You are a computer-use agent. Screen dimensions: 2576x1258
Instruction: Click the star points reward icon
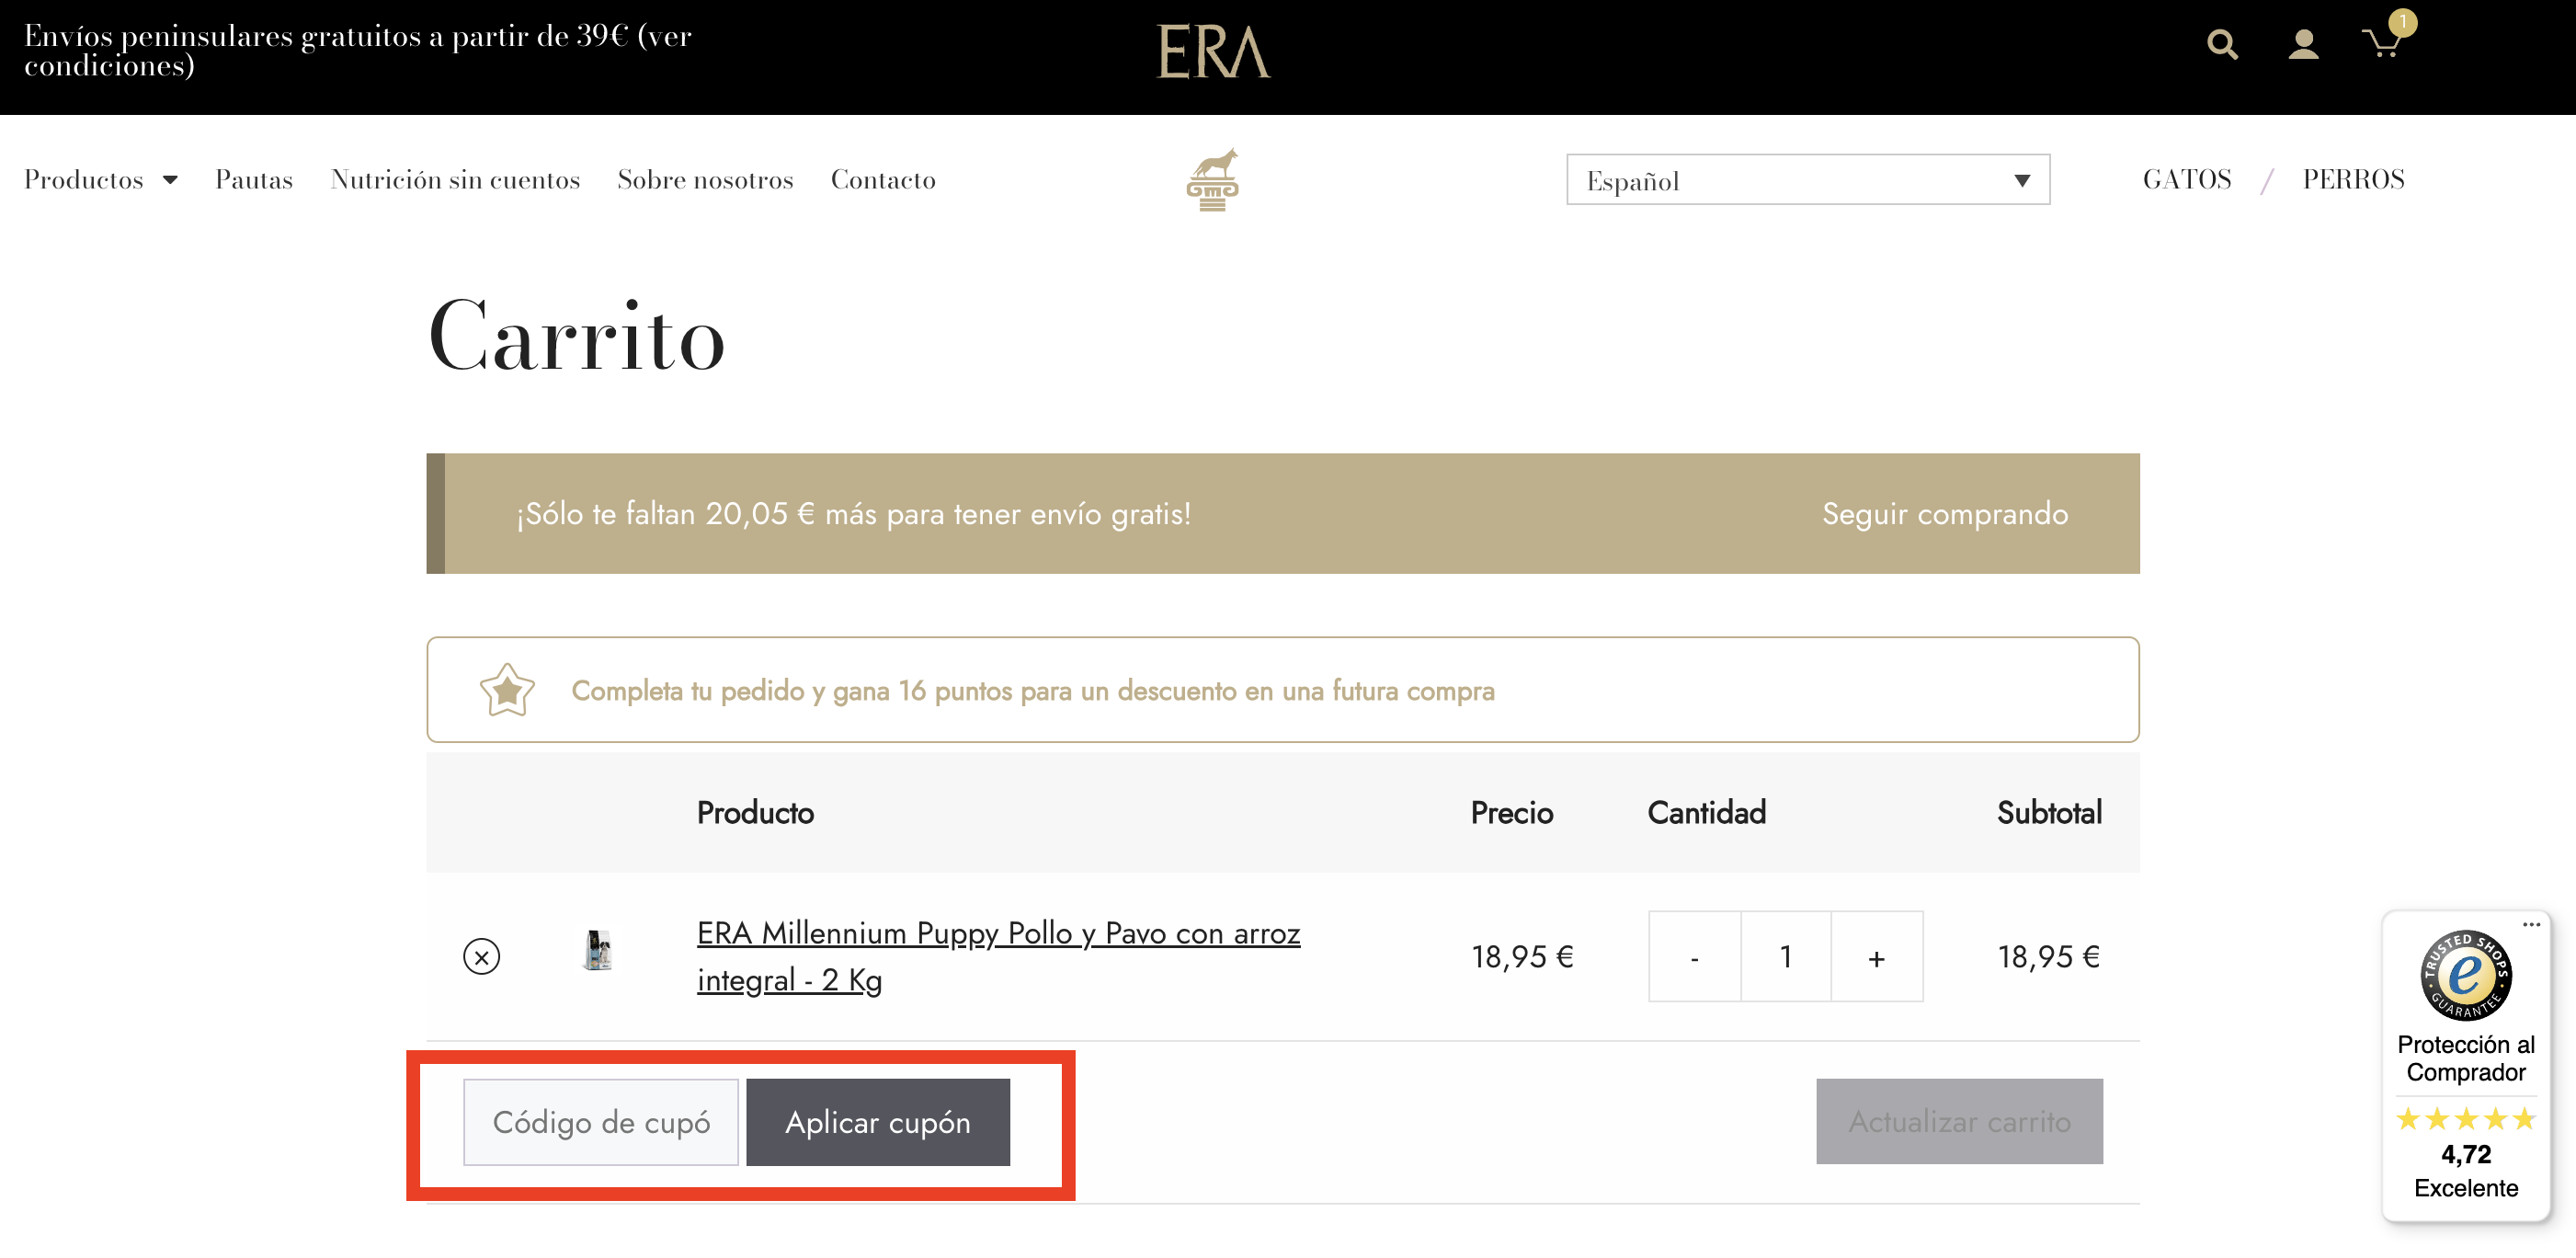point(507,690)
